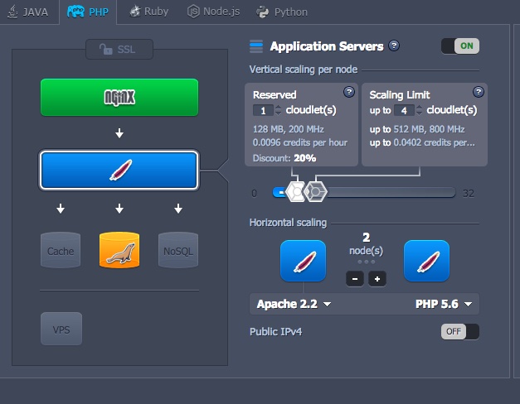This screenshot has height=404, width=520.
Task: Enable the SSL lock button
Action: (119, 50)
